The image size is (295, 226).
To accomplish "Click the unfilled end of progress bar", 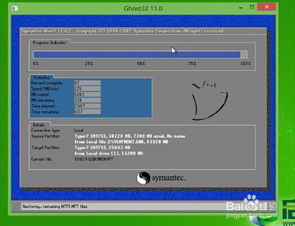I will point(244,55).
